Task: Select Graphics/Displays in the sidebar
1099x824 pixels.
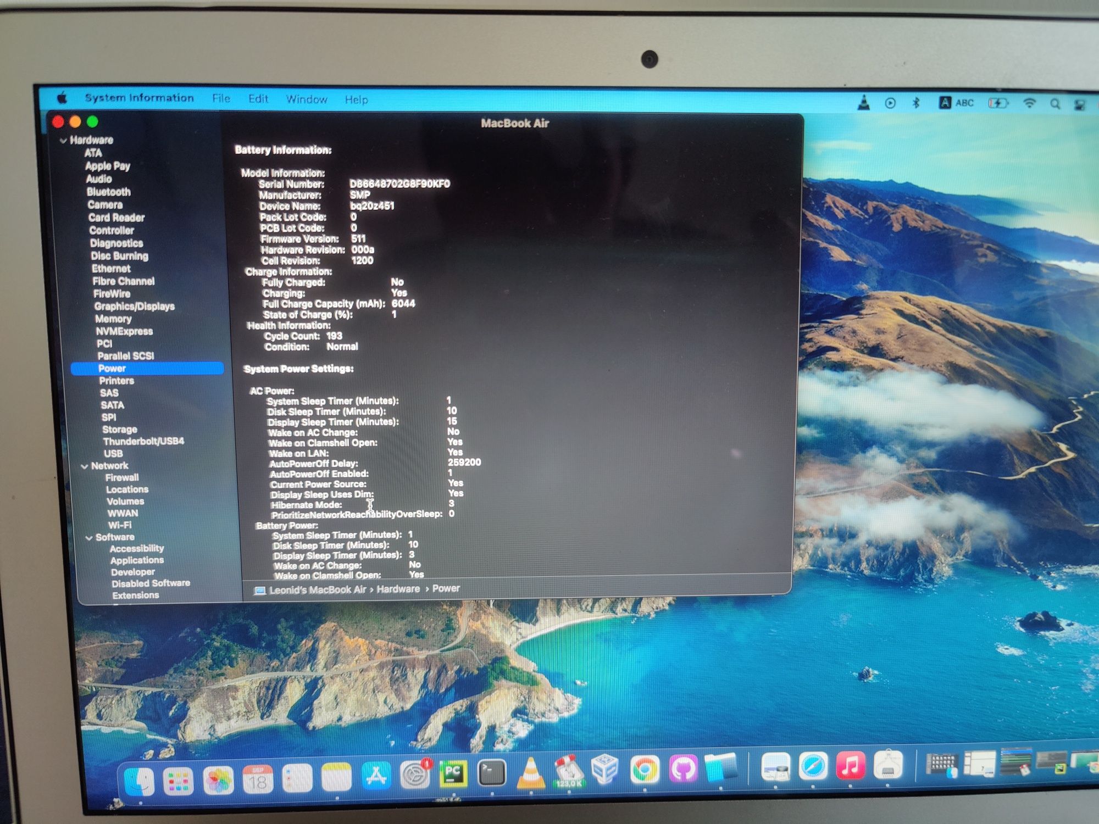Action: pos(134,306)
